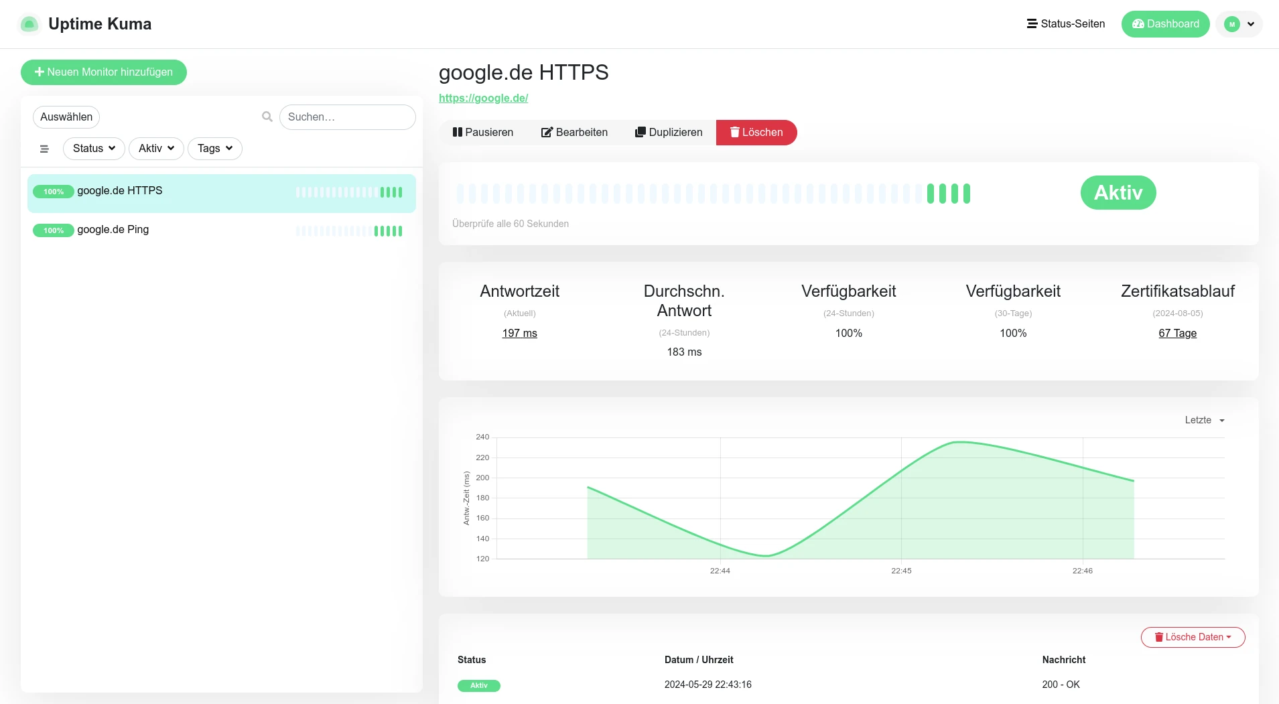This screenshot has height=704, width=1279.
Task: Open the https://google.de/ link
Action: click(x=483, y=98)
